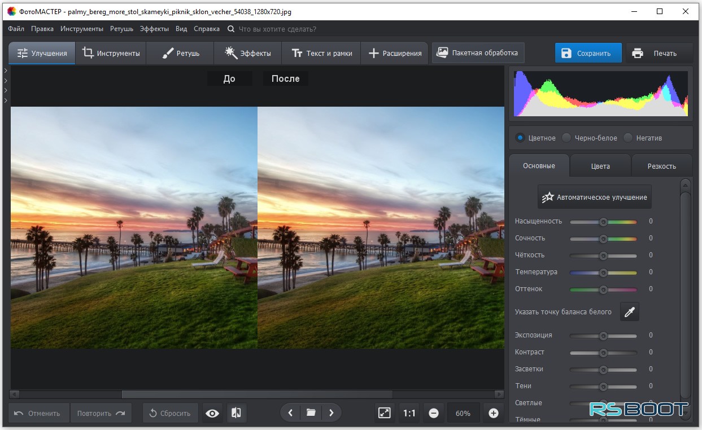
Task: Click the До label above photo
Action: tap(229, 78)
